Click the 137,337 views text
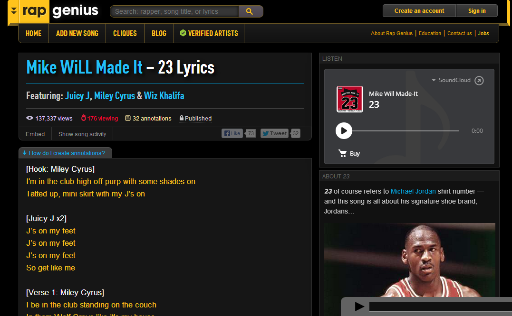 pos(54,119)
